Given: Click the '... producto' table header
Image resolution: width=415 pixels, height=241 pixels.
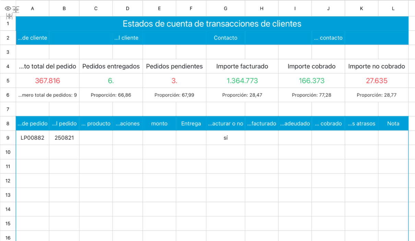Looking at the screenshot, I should tap(96, 124).
